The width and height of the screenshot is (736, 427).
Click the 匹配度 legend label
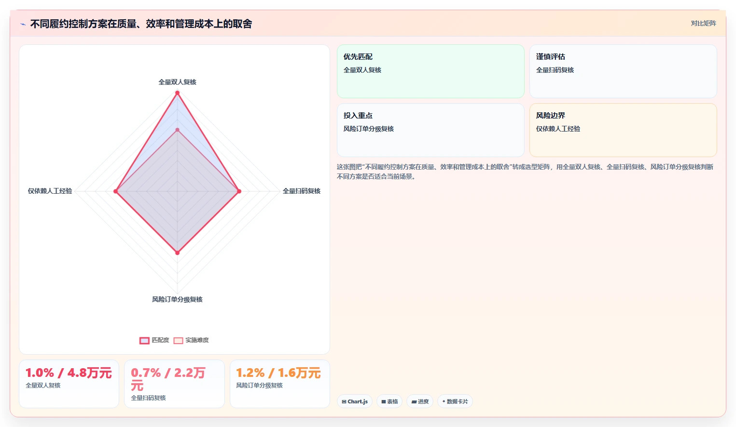coord(160,340)
